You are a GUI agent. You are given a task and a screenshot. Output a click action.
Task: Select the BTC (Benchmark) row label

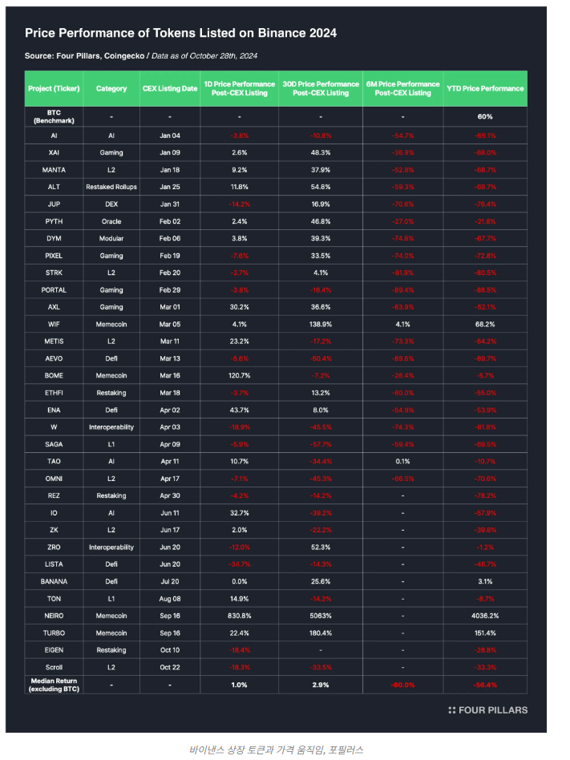point(54,116)
